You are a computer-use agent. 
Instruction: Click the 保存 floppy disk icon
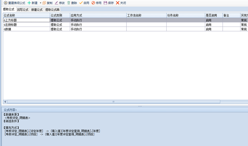(x=105, y=3)
